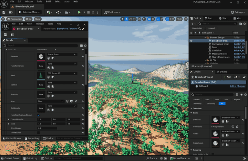Expand the Scale property in the asset editor

9,124
